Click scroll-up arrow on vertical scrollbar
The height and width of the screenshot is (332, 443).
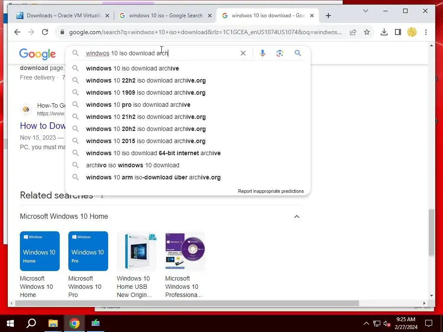tap(431, 45)
